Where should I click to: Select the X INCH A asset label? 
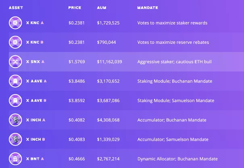click(35, 120)
